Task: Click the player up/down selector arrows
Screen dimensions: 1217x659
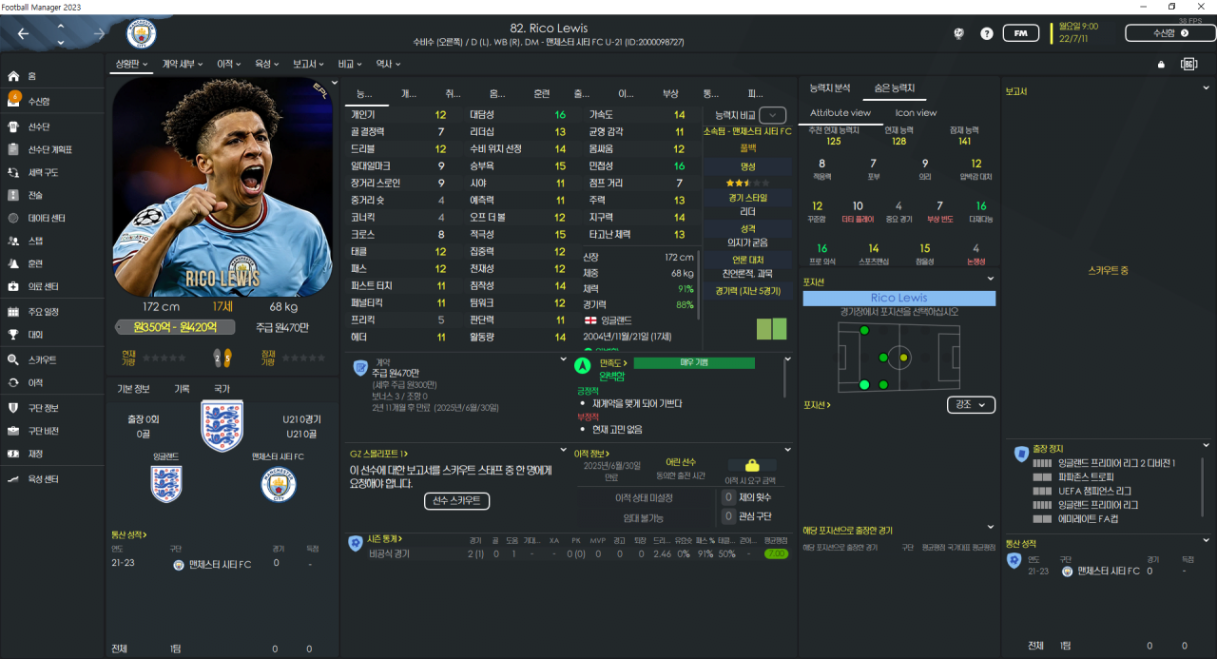Action: click(x=61, y=33)
